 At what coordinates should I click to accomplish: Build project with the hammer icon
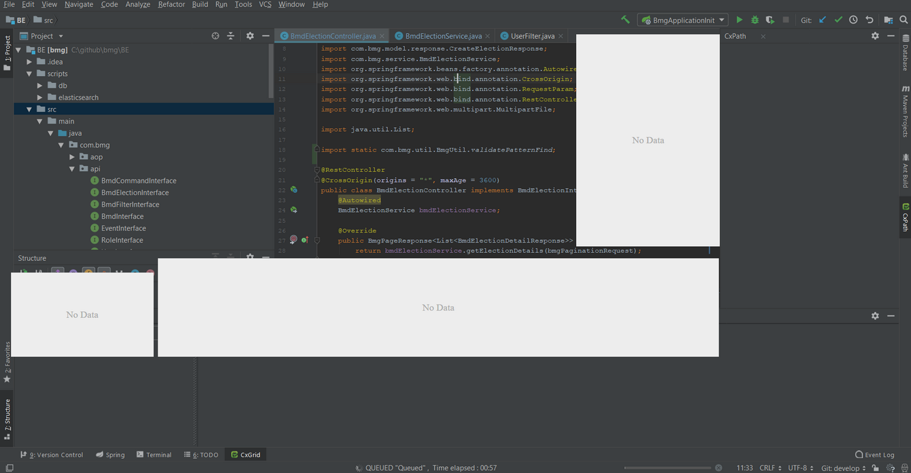625,20
